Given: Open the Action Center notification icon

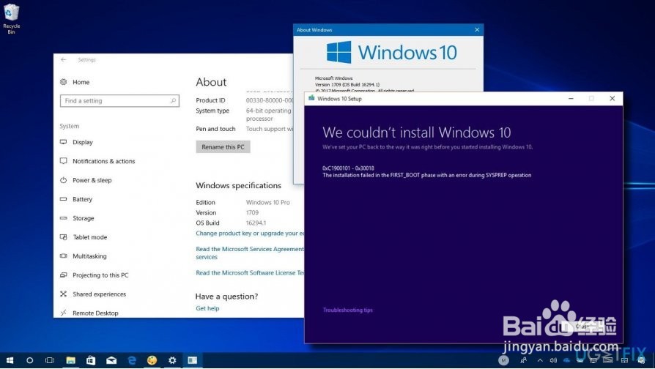Looking at the screenshot, I should coord(641,361).
